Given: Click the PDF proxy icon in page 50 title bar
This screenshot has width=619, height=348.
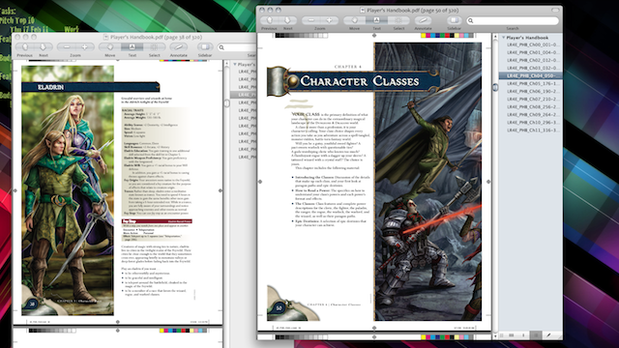Looking at the screenshot, I should point(363,11).
